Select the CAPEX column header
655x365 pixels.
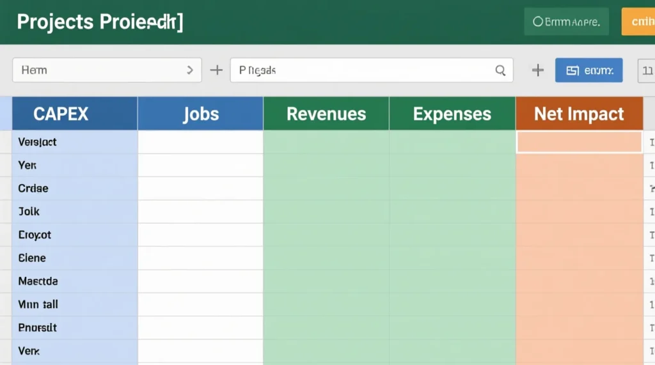click(x=74, y=114)
